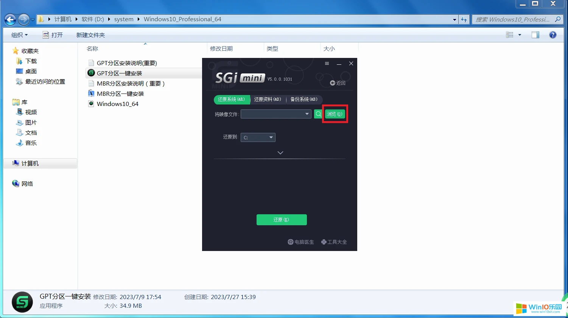Image resolution: width=568 pixels, height=318 pixels.
Task: Click 计算机 in the address breadcrumb
Action: 62,19
